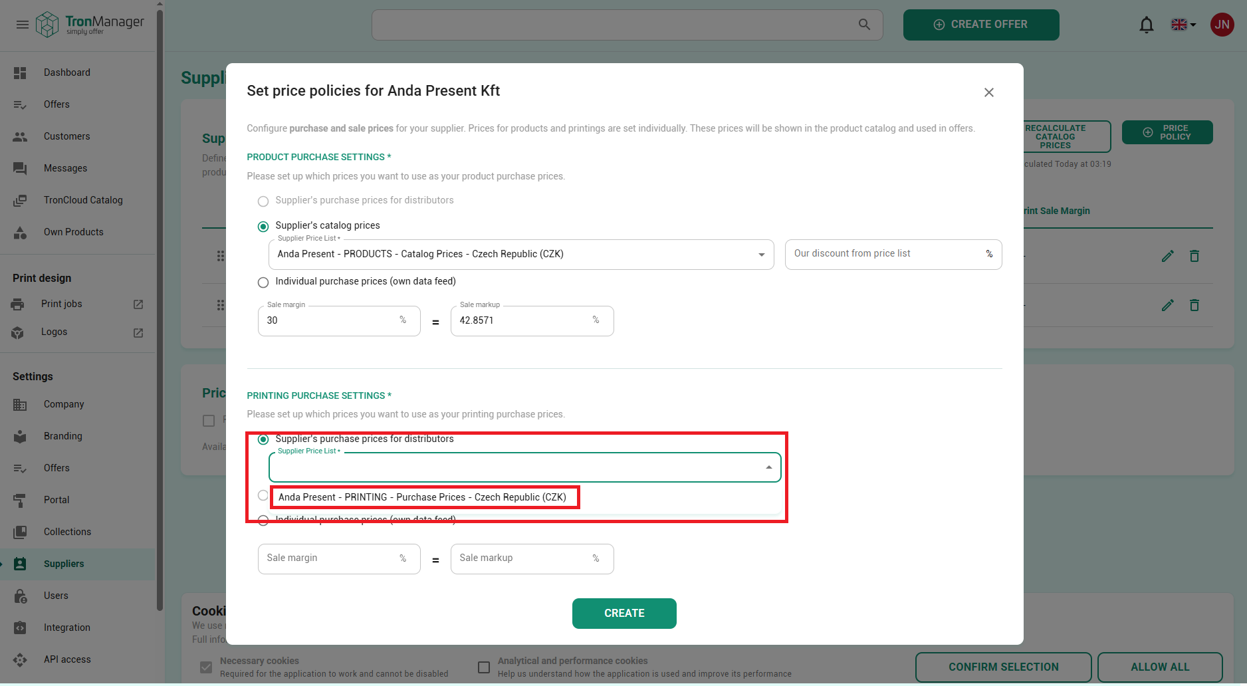
Task: Open the Integration settings
Action: [x=67, y=628]
